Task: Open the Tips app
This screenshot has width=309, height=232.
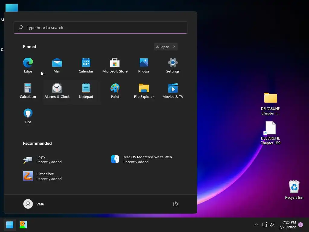Action: (x=28, y=116)
